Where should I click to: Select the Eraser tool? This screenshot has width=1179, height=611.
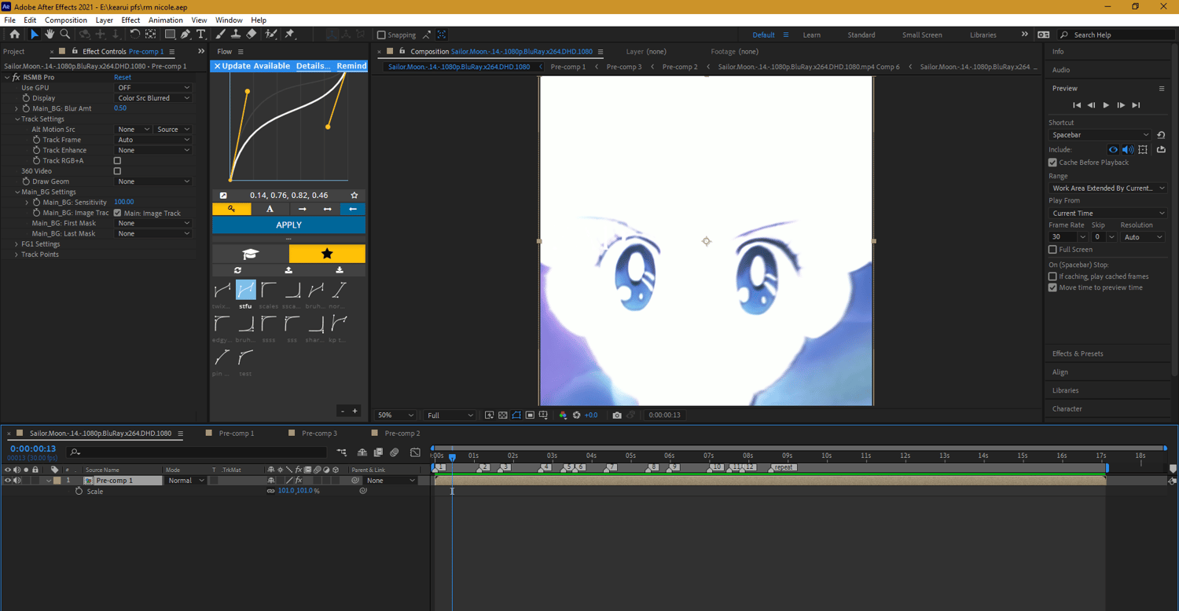(252, 35)
